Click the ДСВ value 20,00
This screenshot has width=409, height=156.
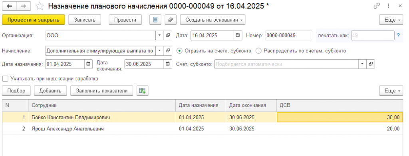pos(340,129)
